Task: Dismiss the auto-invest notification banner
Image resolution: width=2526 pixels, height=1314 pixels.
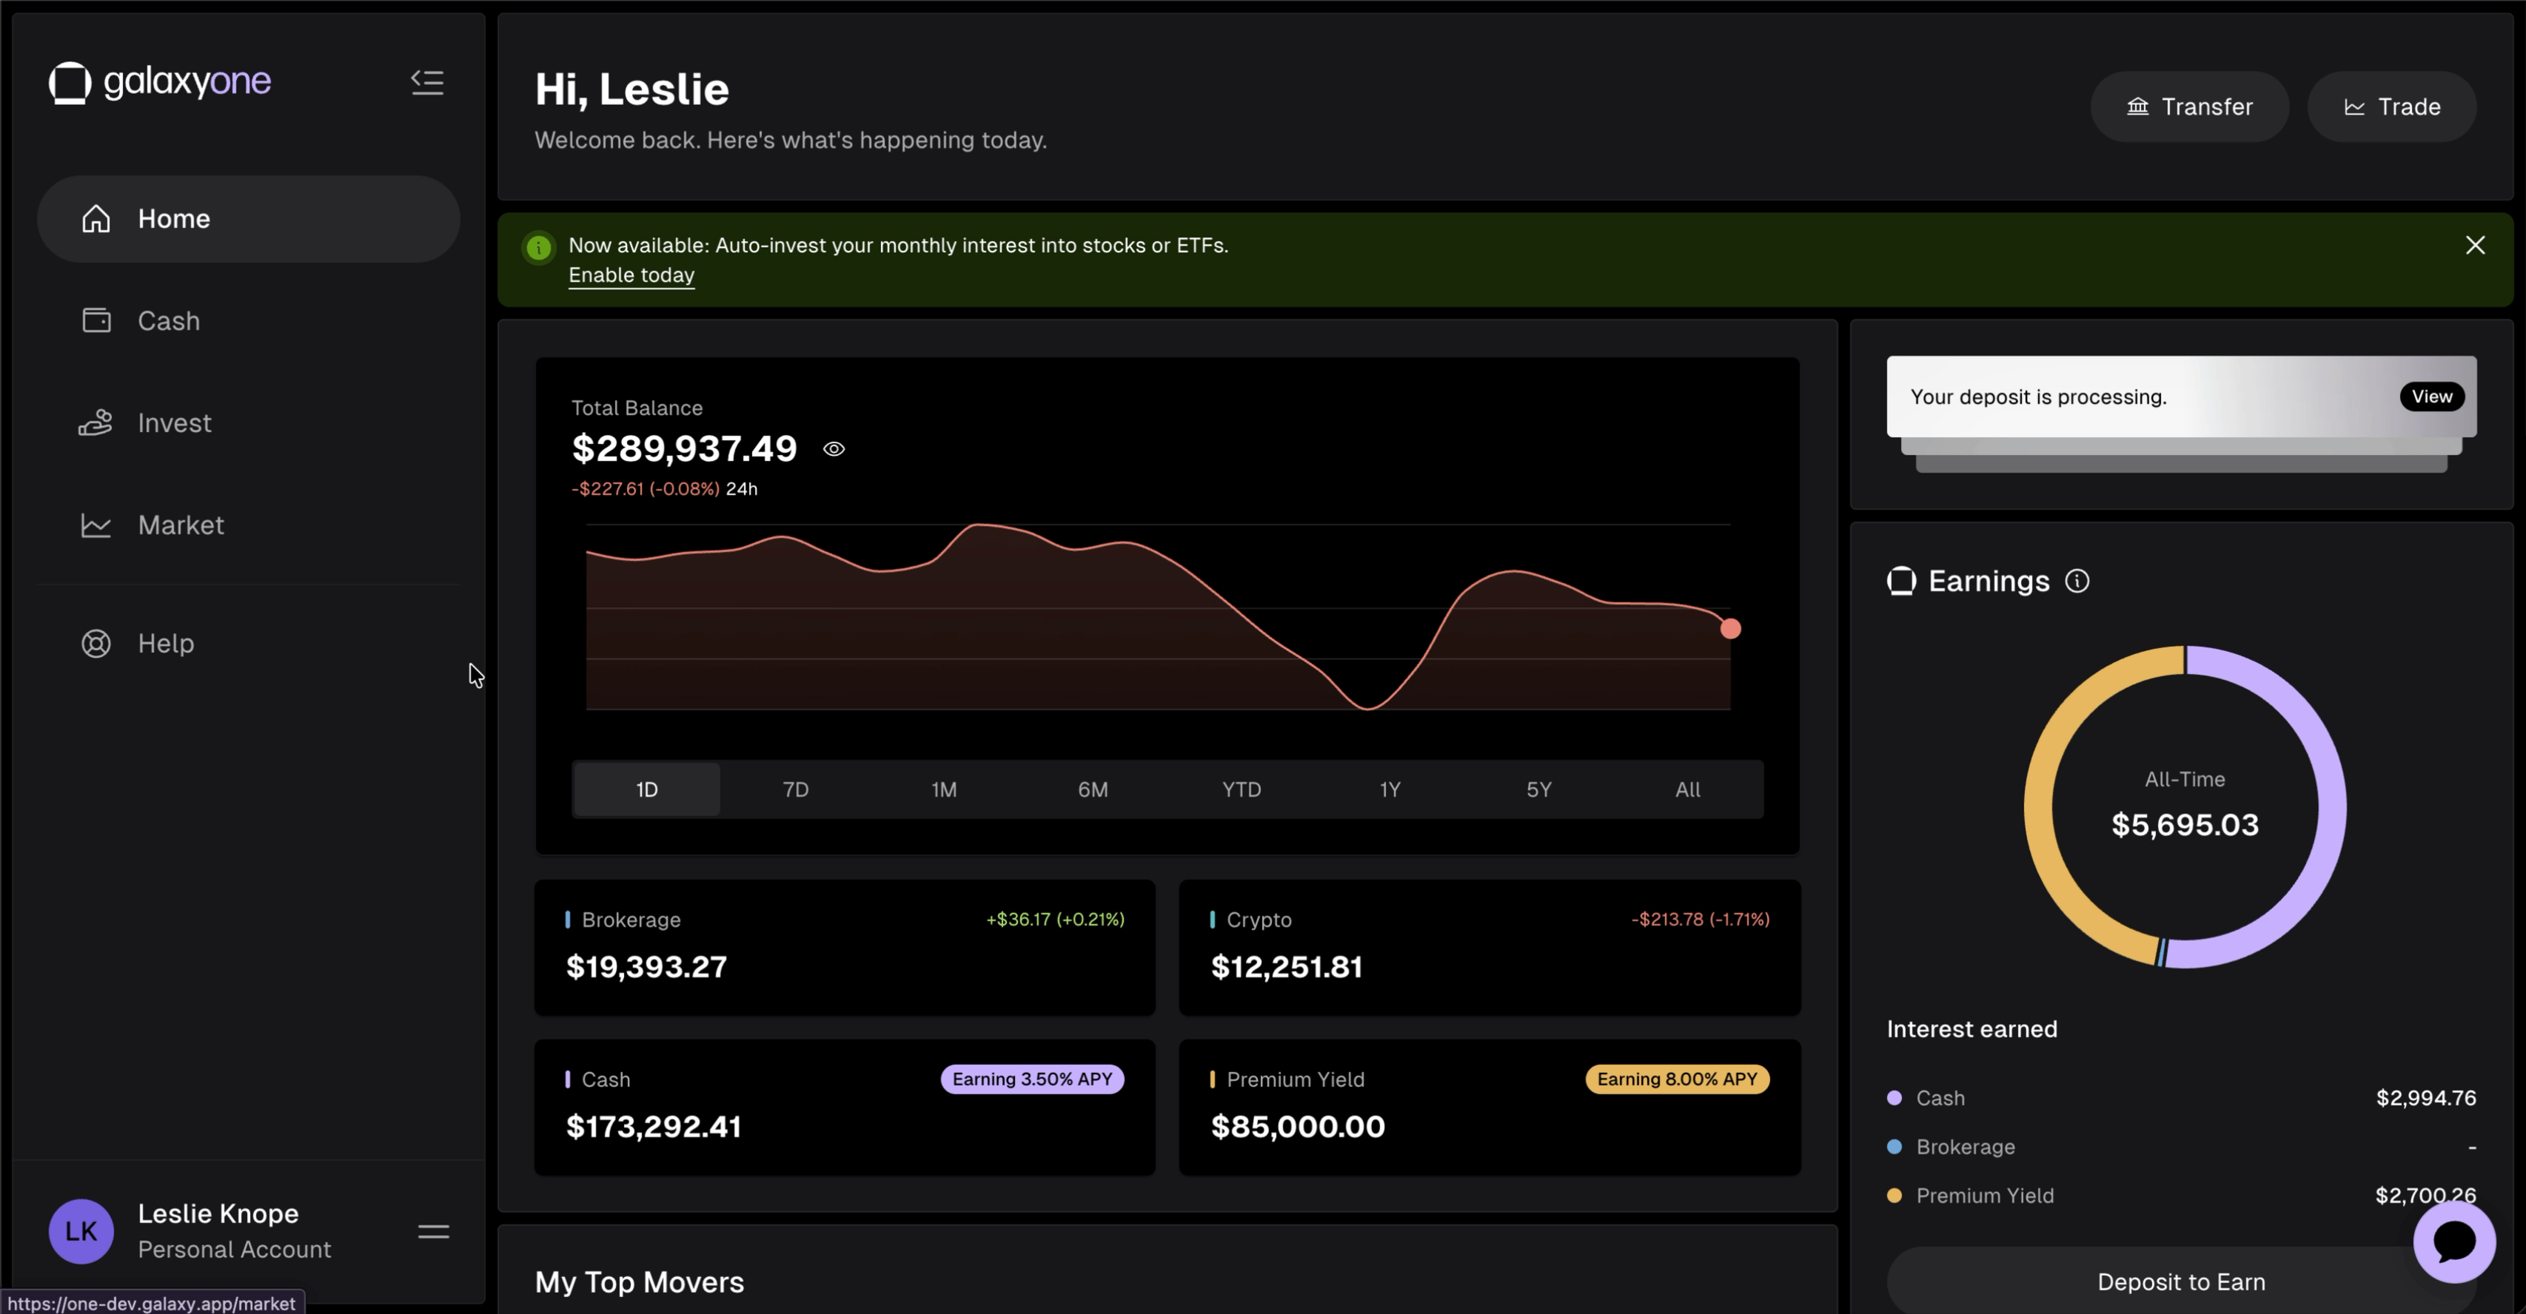Action: click(x=2475, y=244)
